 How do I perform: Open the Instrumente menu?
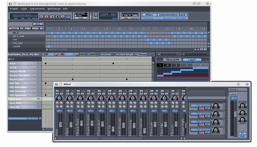coord(37,9)
